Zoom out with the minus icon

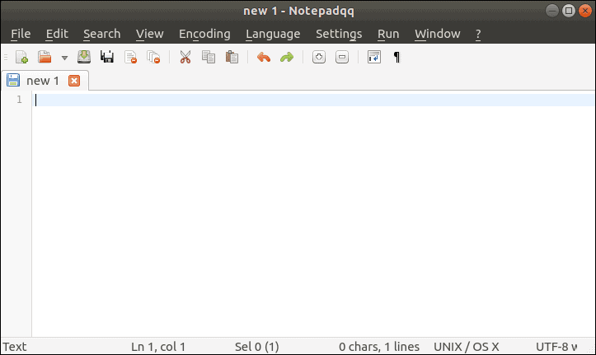point(342,57)
